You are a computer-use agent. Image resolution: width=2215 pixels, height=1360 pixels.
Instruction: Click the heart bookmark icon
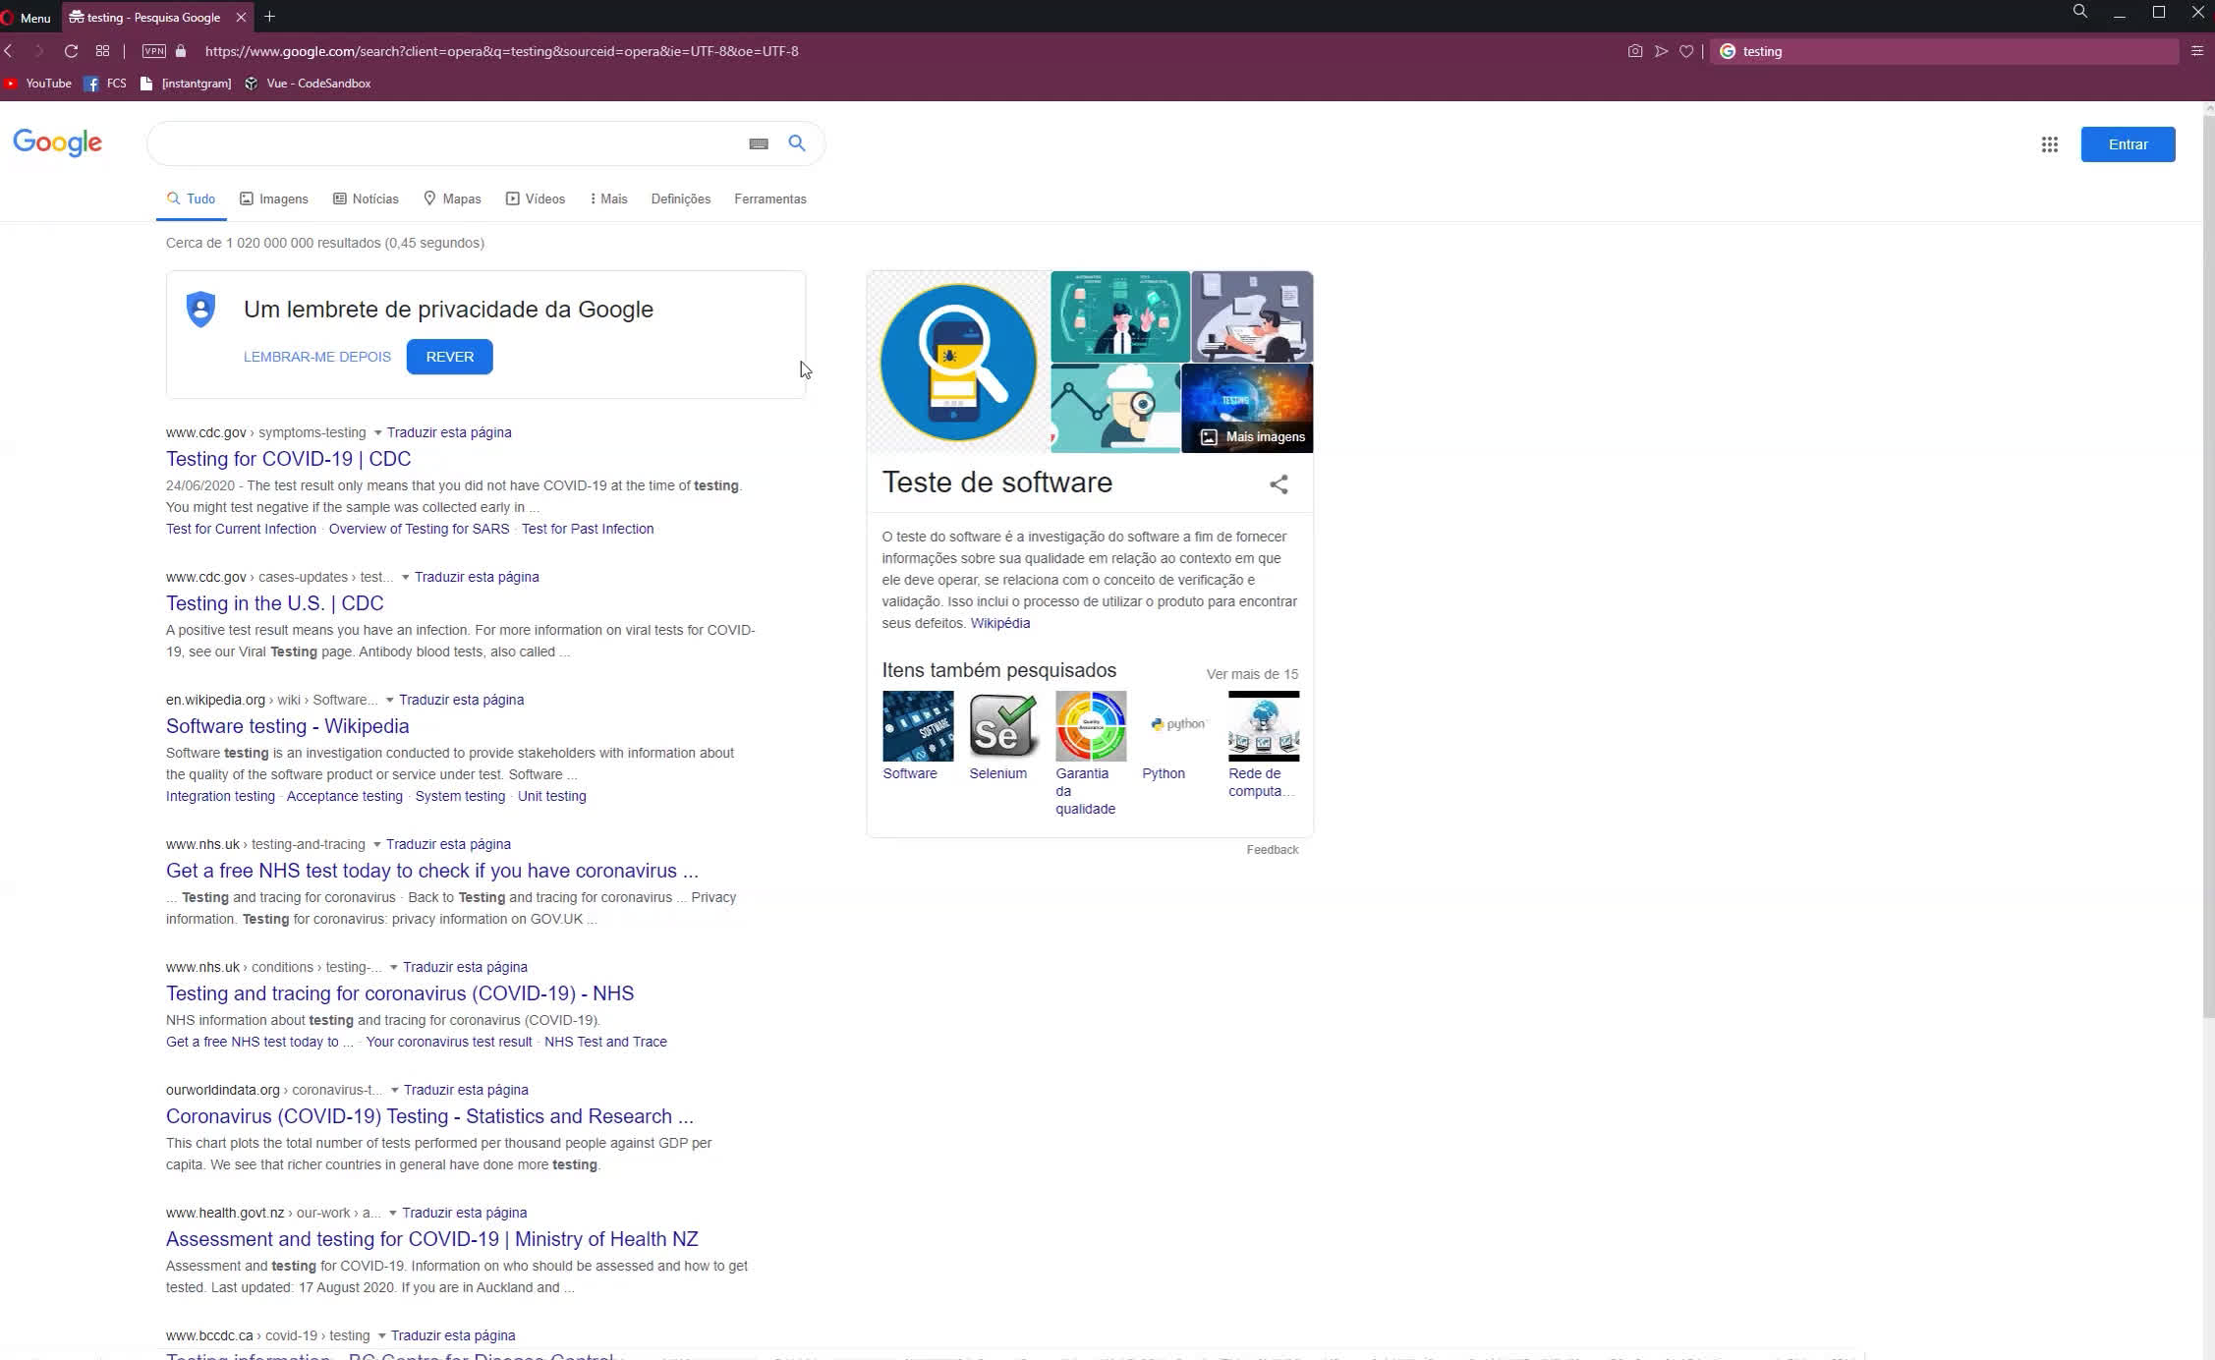click(x=1686, y=51)
